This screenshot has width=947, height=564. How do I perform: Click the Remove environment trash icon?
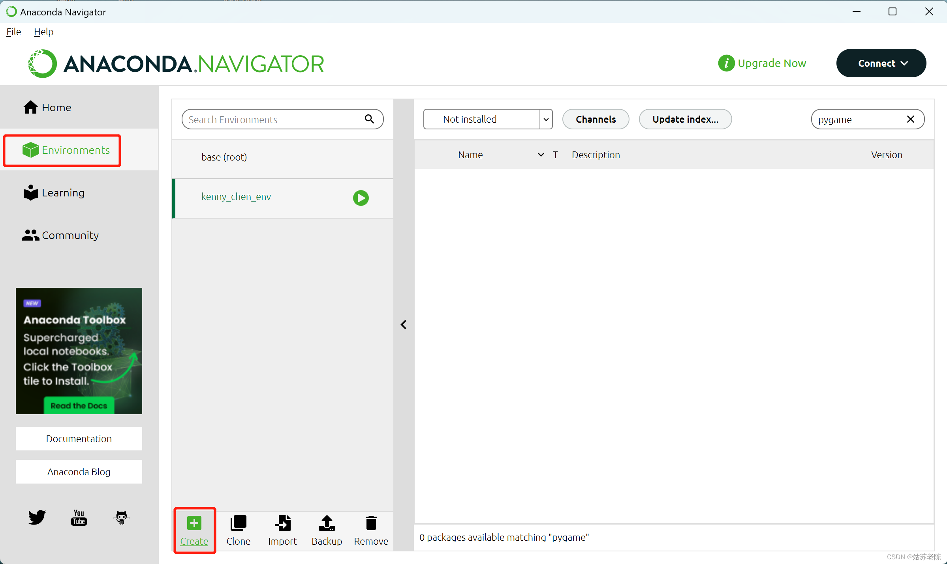click(371, 523)
